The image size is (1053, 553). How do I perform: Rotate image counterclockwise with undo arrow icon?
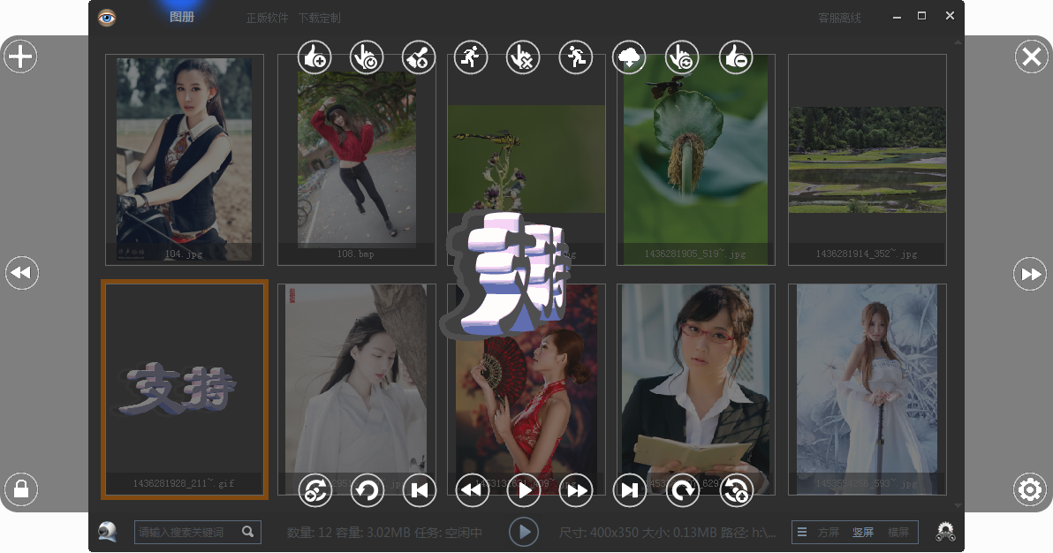coord(367,489)
